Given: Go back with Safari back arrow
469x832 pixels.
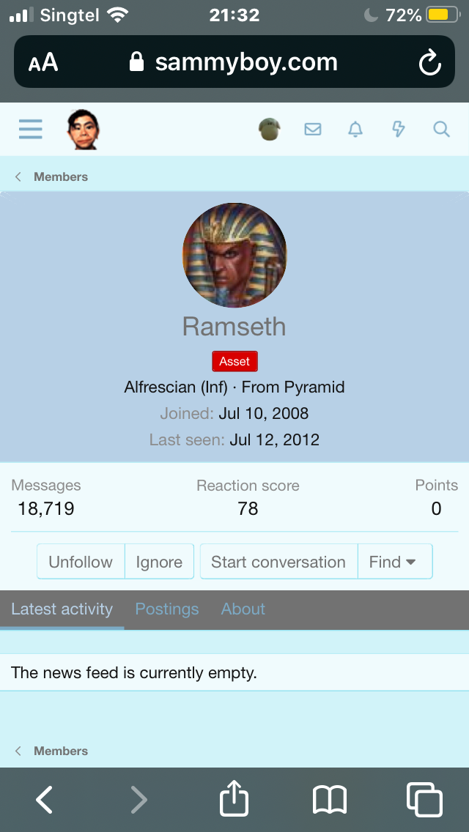Looking at the screenshot, I should [x=44, y=799].
